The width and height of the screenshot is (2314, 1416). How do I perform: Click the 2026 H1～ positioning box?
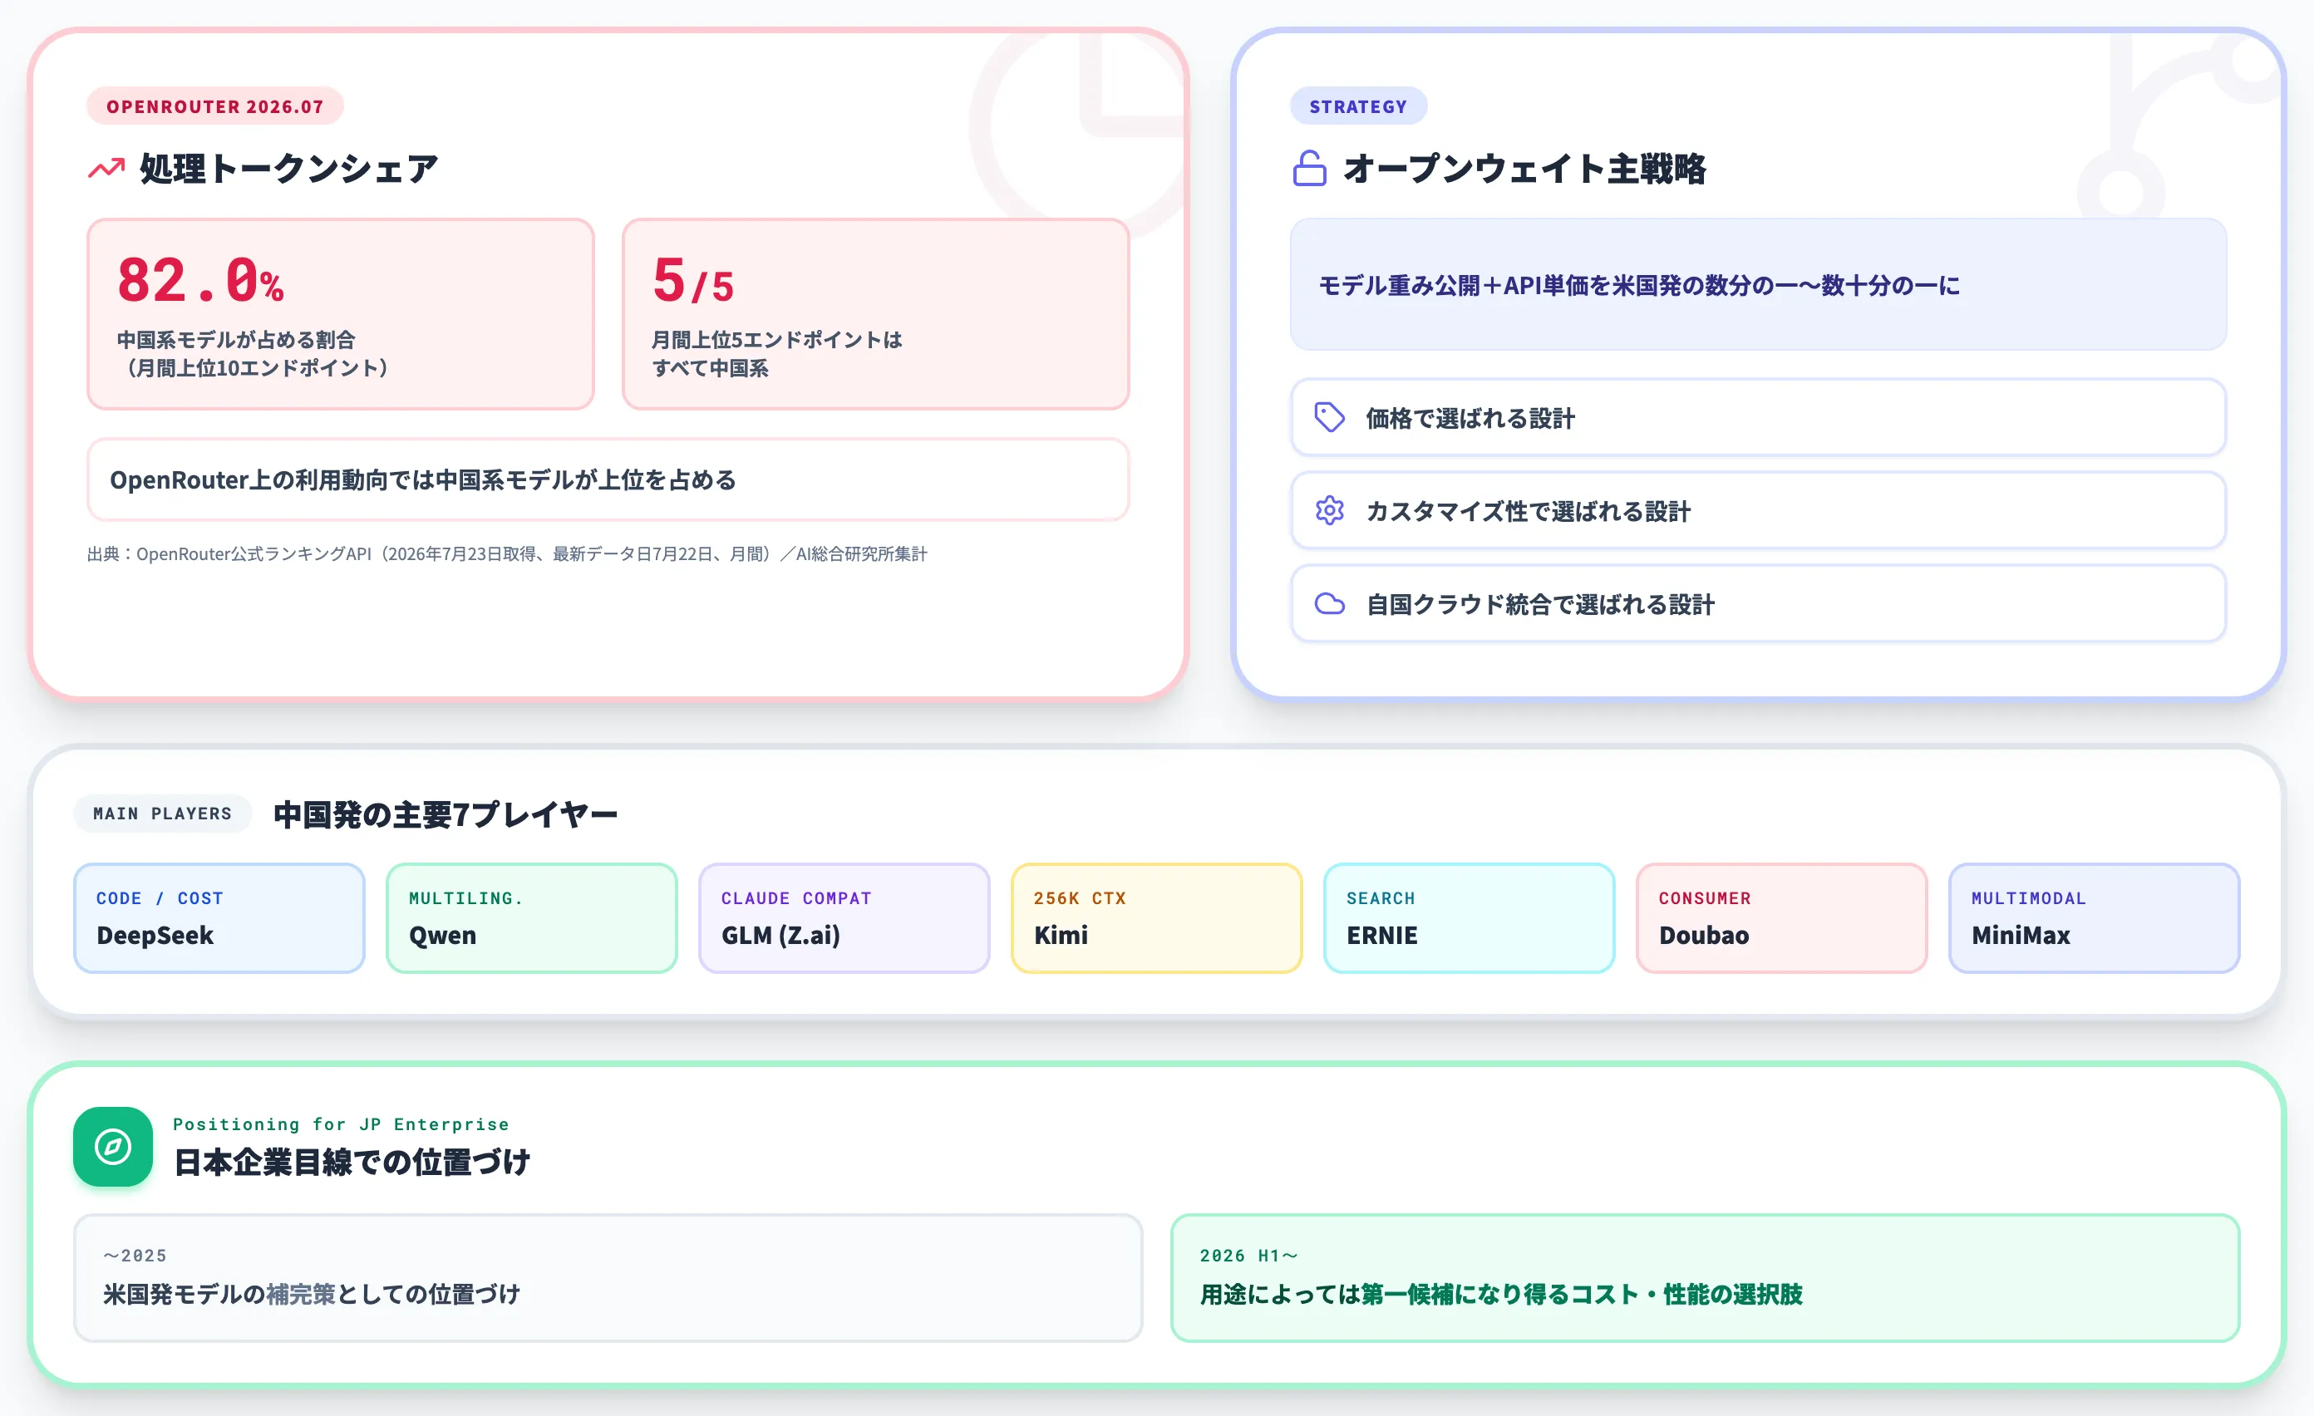tap(1705, 1277)
